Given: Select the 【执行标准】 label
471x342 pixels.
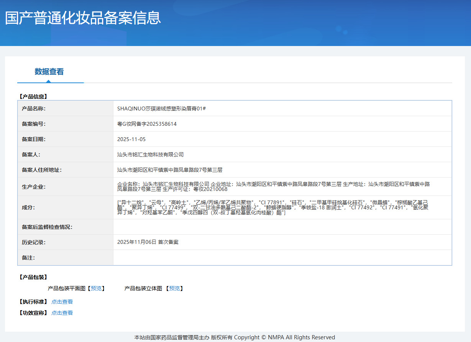Looking at the screenshot, I should pyautogui.click(x=33, y=302).
